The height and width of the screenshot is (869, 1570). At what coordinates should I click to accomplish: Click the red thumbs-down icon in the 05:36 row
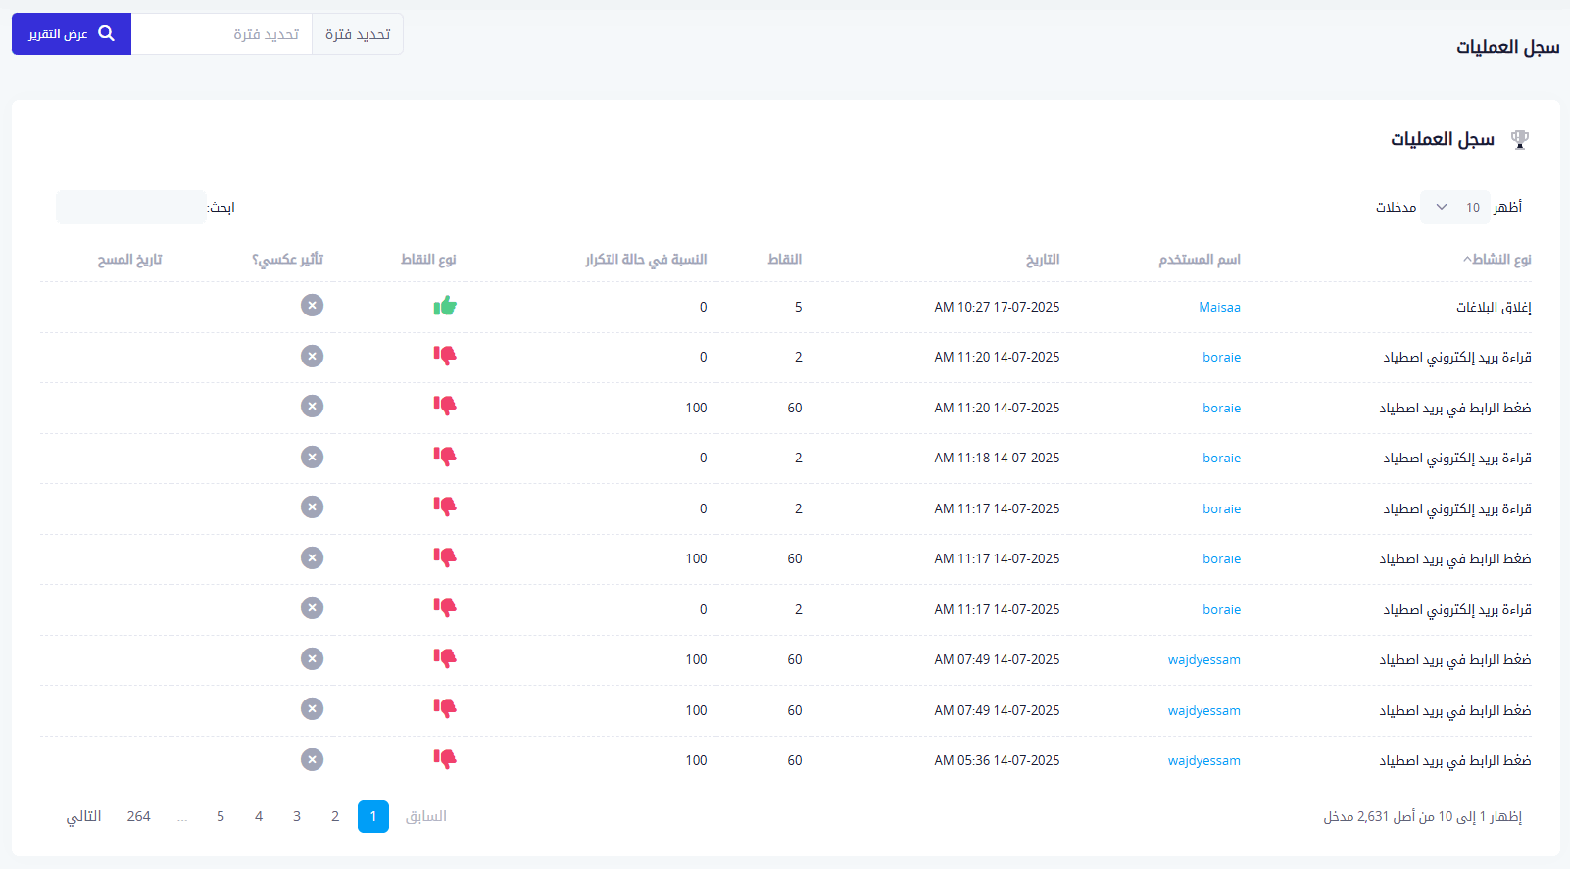(x=445, y=759)
